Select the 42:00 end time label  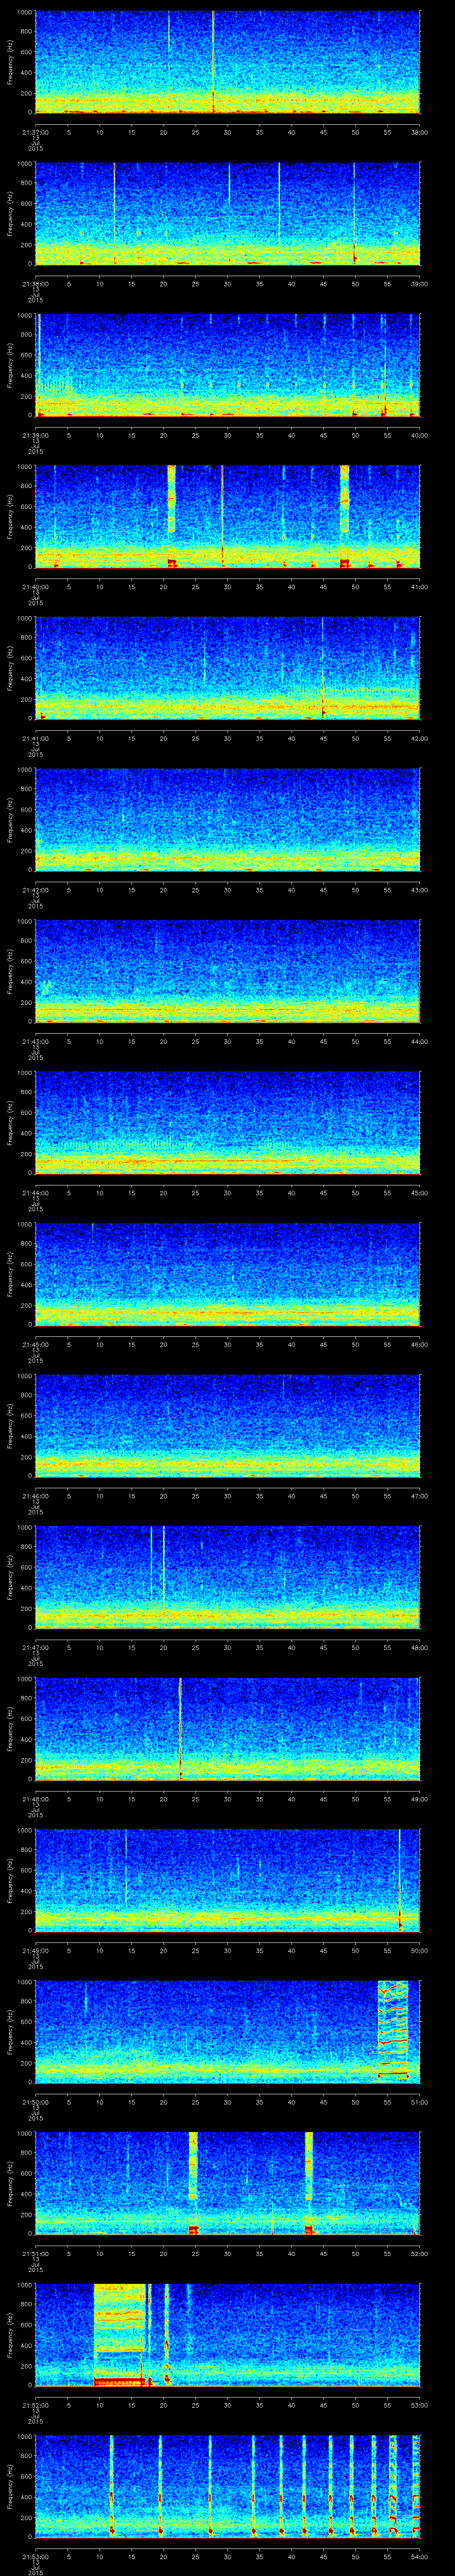pos(420,738)
